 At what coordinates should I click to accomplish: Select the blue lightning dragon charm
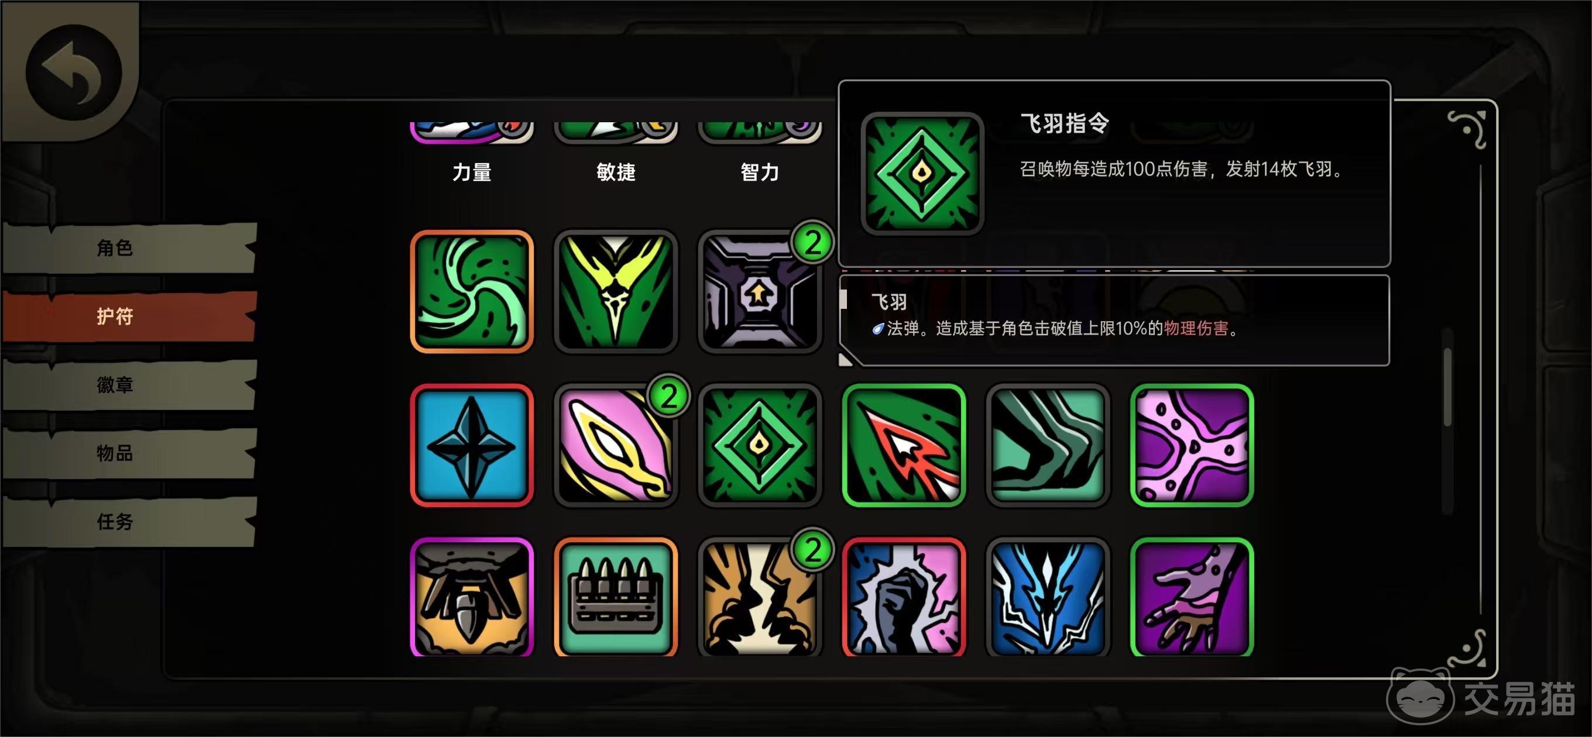[1048, 597]
